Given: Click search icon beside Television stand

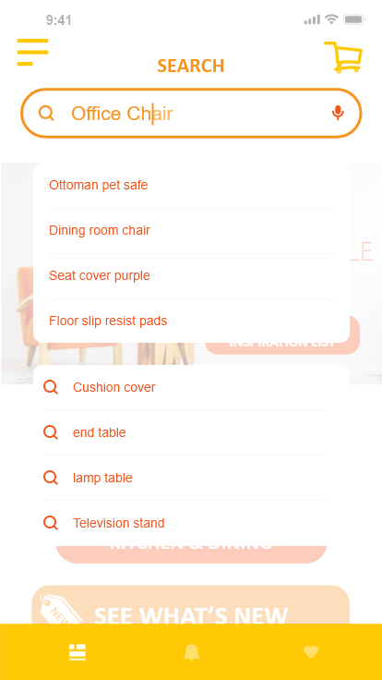Looking at the screenshot, I should click(x=51, y=523).
